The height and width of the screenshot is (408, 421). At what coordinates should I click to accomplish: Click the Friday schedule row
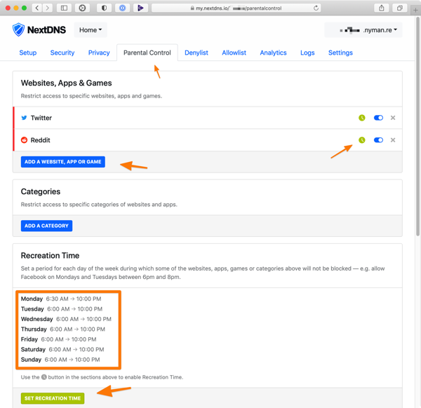tap(58, 339)
